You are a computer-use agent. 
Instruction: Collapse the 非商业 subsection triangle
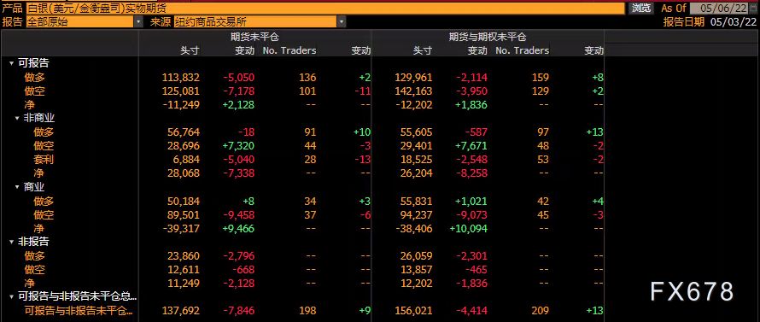coord(17,118)
